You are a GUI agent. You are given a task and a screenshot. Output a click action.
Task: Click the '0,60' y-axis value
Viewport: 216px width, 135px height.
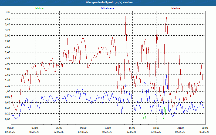[x=8, y=103]
